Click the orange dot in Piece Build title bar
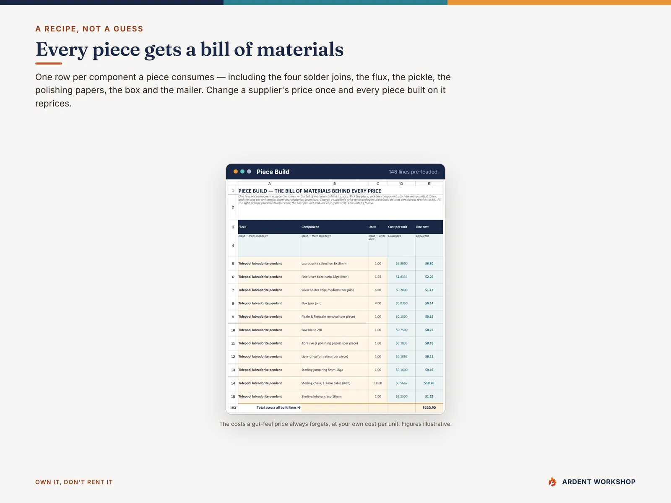The image size is (671, 503). pos(236,171)
